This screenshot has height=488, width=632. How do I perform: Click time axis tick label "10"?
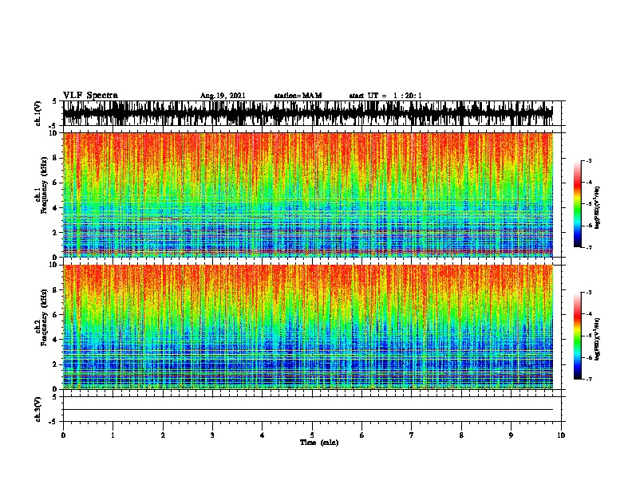(x=561, y=435)
